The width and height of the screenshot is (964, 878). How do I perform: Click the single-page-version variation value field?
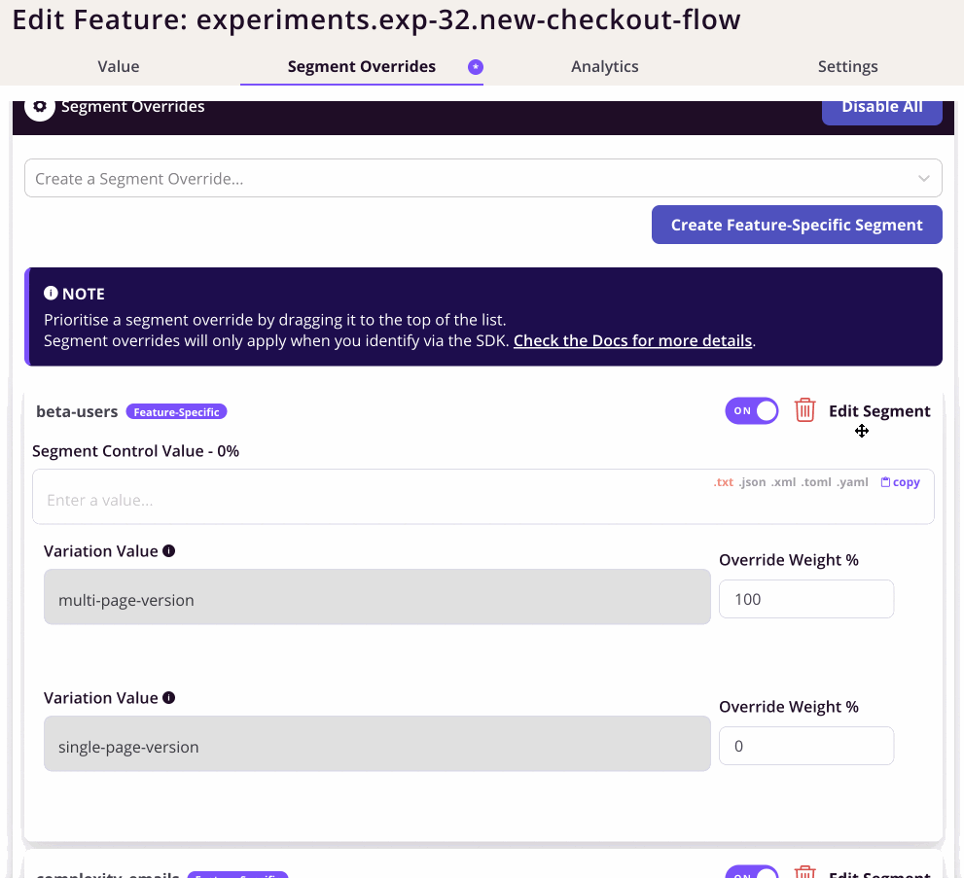coord(376,744)
